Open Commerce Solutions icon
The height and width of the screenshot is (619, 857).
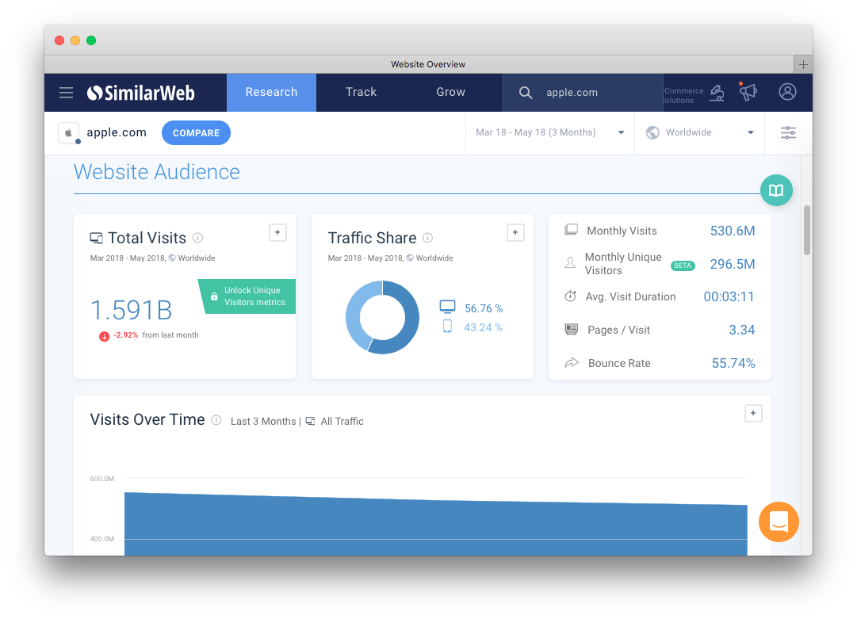pyautogui.click(x=717, y=94)
